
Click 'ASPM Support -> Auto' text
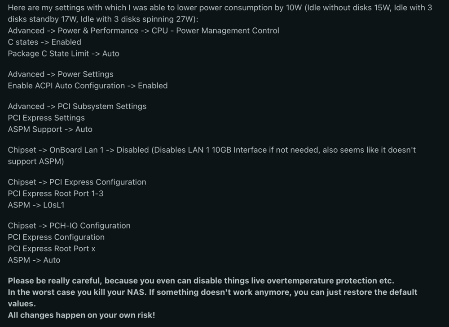[50, 129]
